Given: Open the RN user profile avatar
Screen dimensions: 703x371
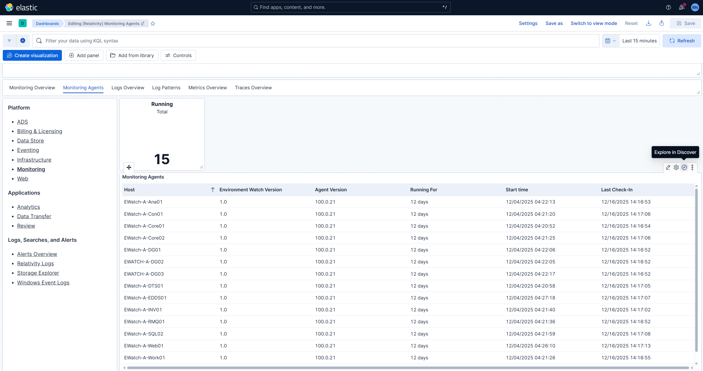Looking at the screenshot, I should (695, 7).
